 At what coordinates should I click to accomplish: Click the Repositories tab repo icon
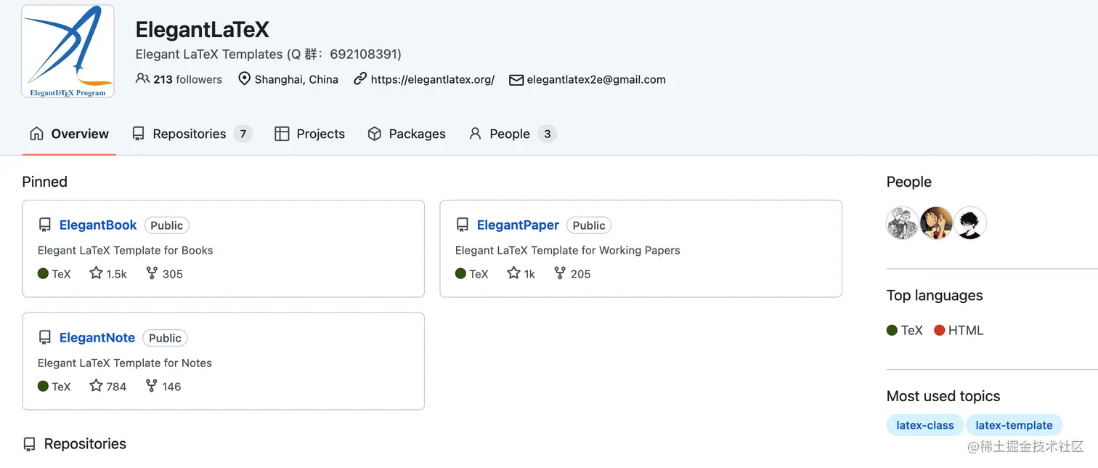pyautogui.click(x=138, y=134)
